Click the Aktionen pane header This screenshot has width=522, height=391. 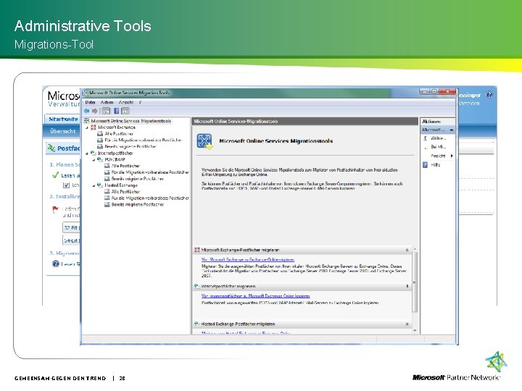[x=437, y=122]
